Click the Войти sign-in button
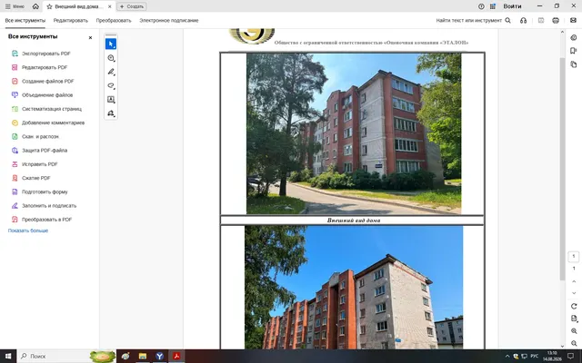 (x=512, y=6)
